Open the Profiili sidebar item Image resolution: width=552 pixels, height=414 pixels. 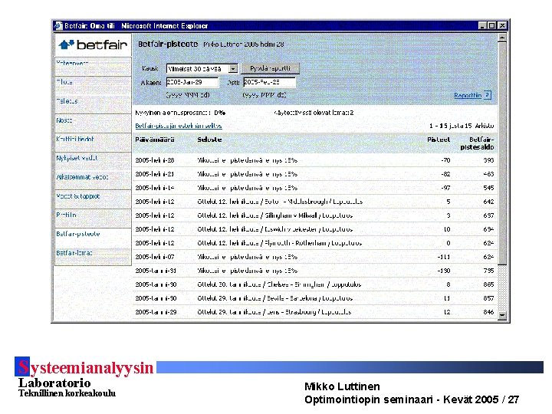(93, 219)
